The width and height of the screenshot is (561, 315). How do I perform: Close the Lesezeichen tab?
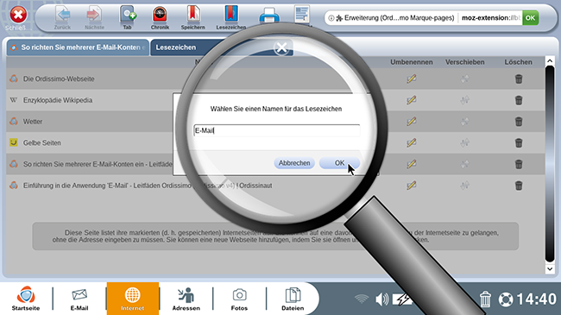(281, 47)
